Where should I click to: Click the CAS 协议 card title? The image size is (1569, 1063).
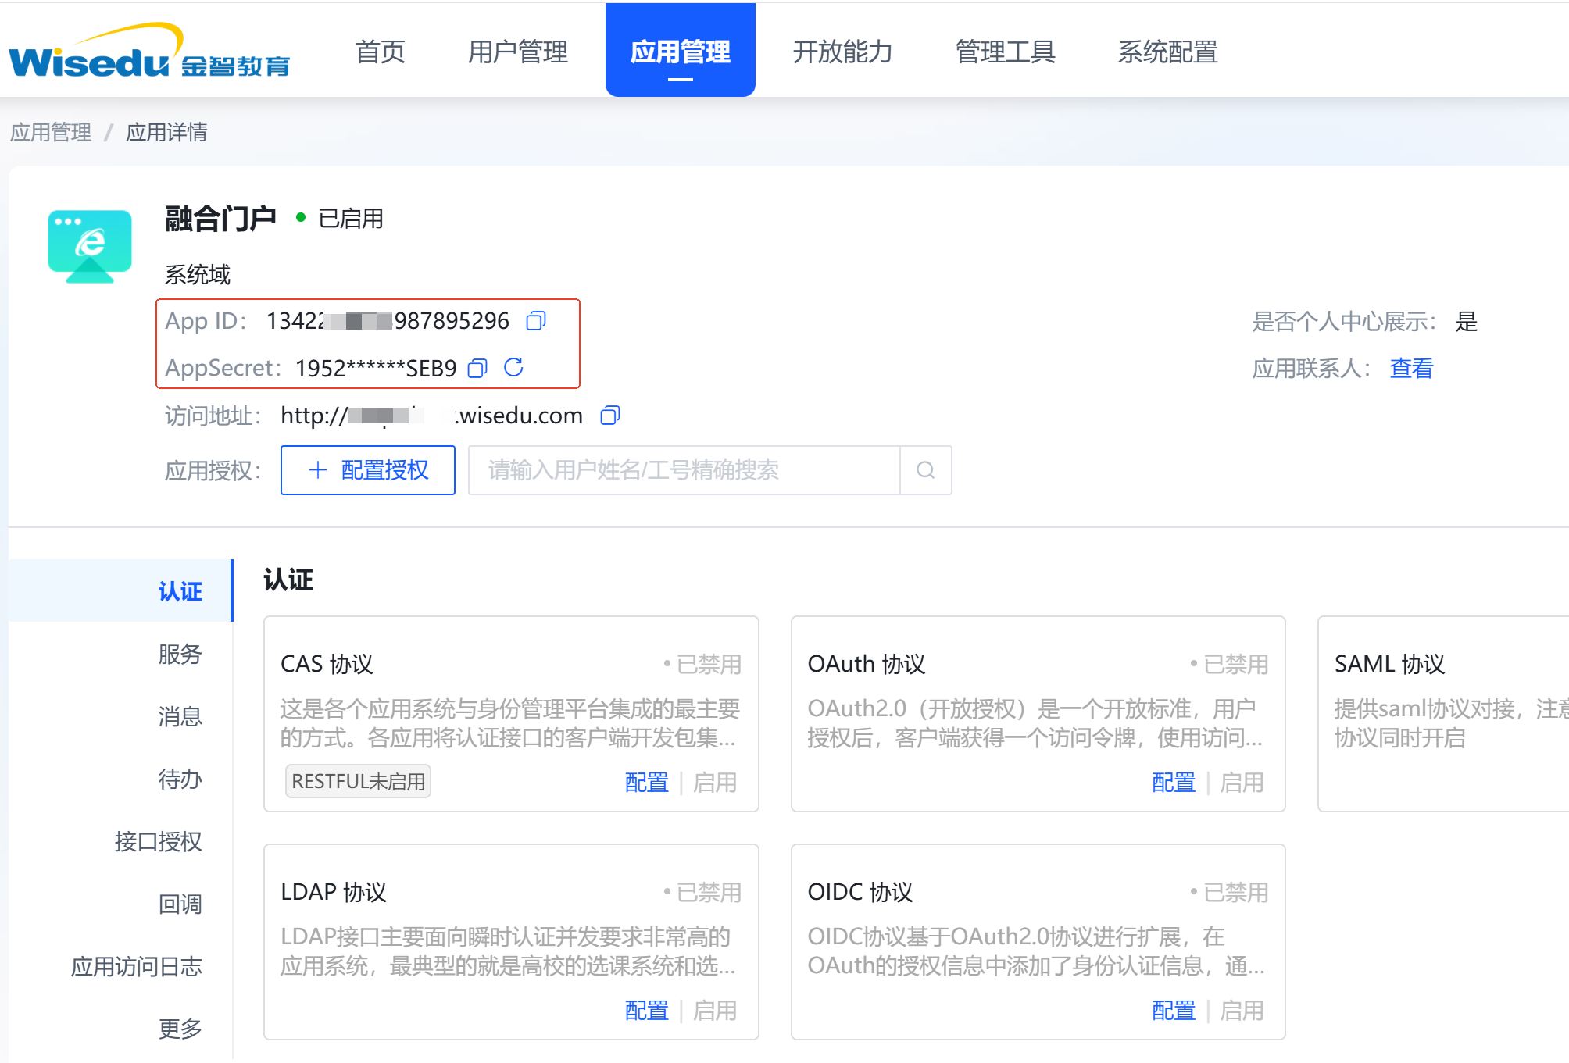[x=327, y=664]
